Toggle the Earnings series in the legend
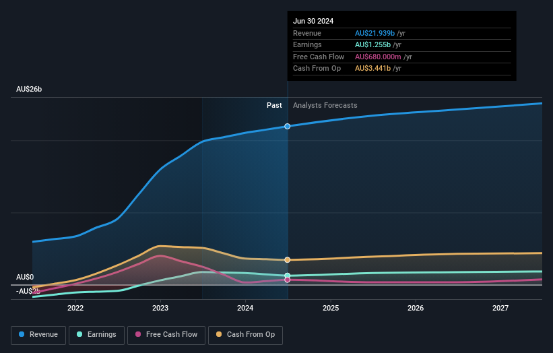Screen dimensions: 553x353 [96, 335]
